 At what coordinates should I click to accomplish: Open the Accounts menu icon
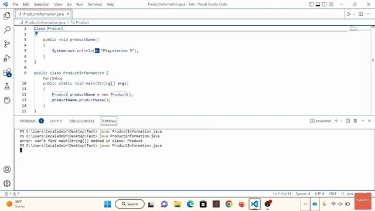[x=7, y=169]
